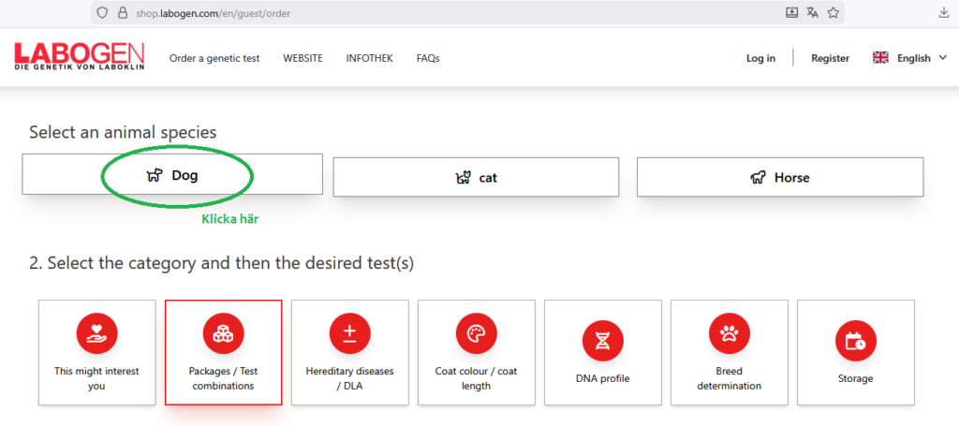Pick Horse as the animal species

pos(779,177)
